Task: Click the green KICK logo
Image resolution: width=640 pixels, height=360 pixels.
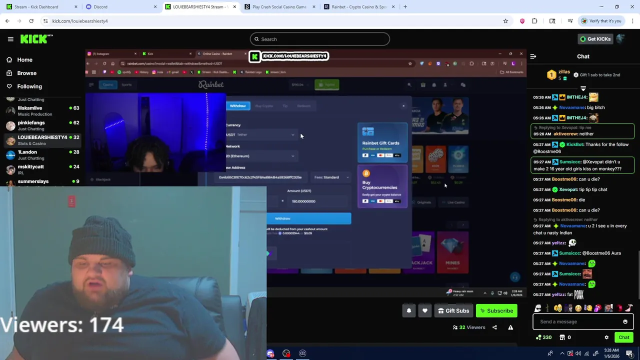Action: (36, 39)
